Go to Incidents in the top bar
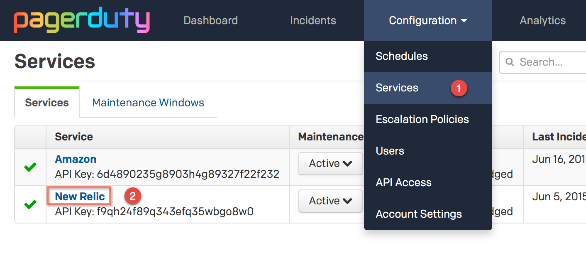The height and width of the screenshot is (275, 586). coord(313,20)
